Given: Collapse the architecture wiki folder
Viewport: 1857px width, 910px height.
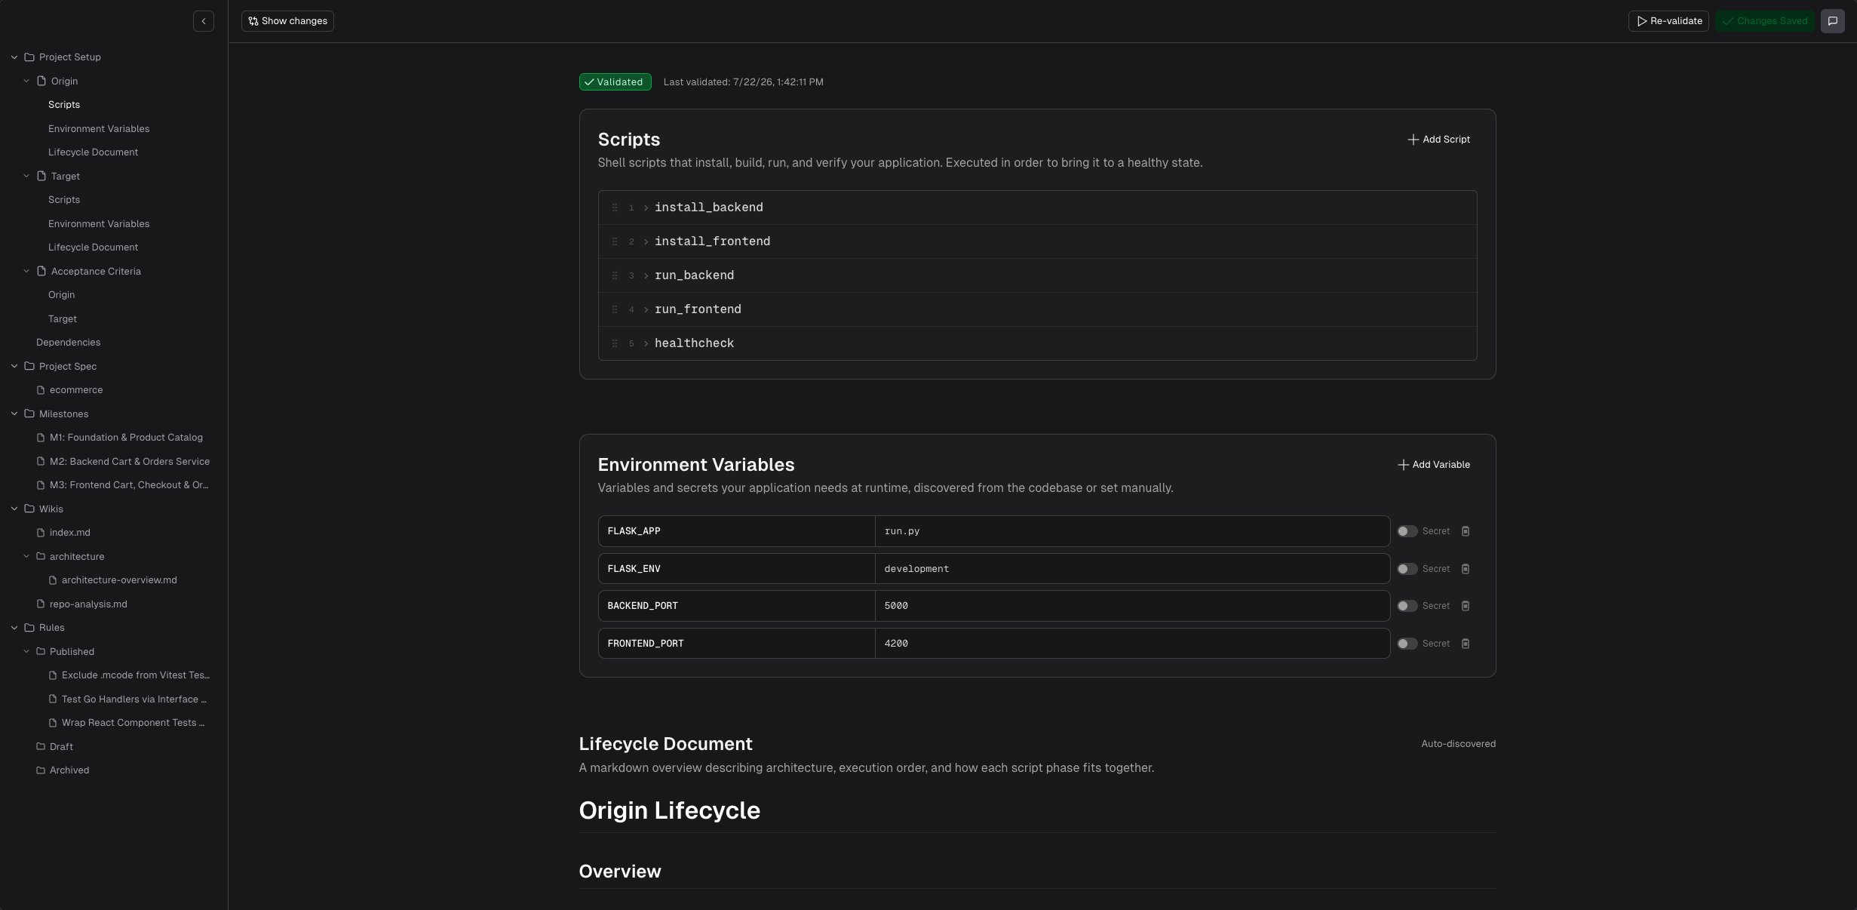Looking at the screenshot, I should click(26, 557).
